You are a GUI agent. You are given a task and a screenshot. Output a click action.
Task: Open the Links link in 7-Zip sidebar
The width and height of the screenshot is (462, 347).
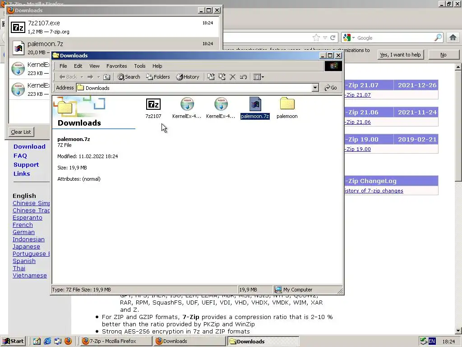22,174
